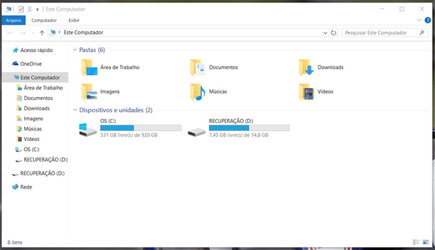Maximize the Este Computador window
The image size is (435, 250).
point(402,9)
